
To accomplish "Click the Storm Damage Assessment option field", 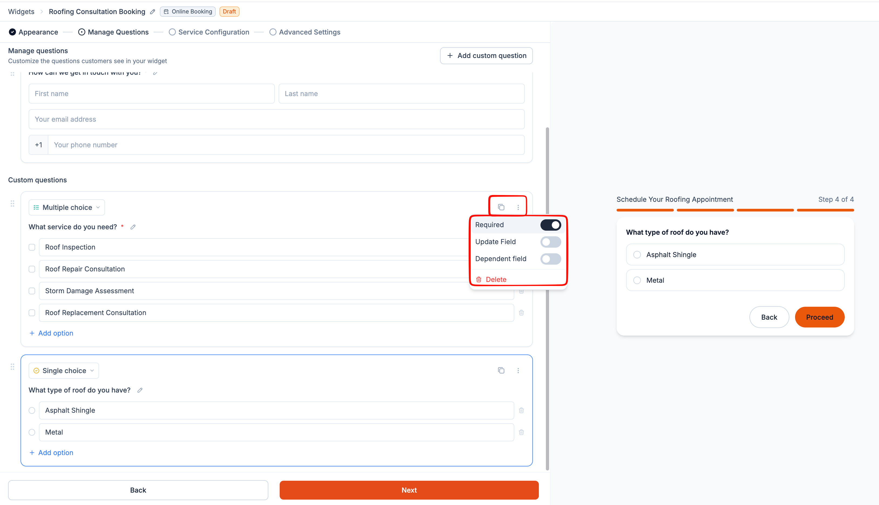I will [x=276, y=291].
